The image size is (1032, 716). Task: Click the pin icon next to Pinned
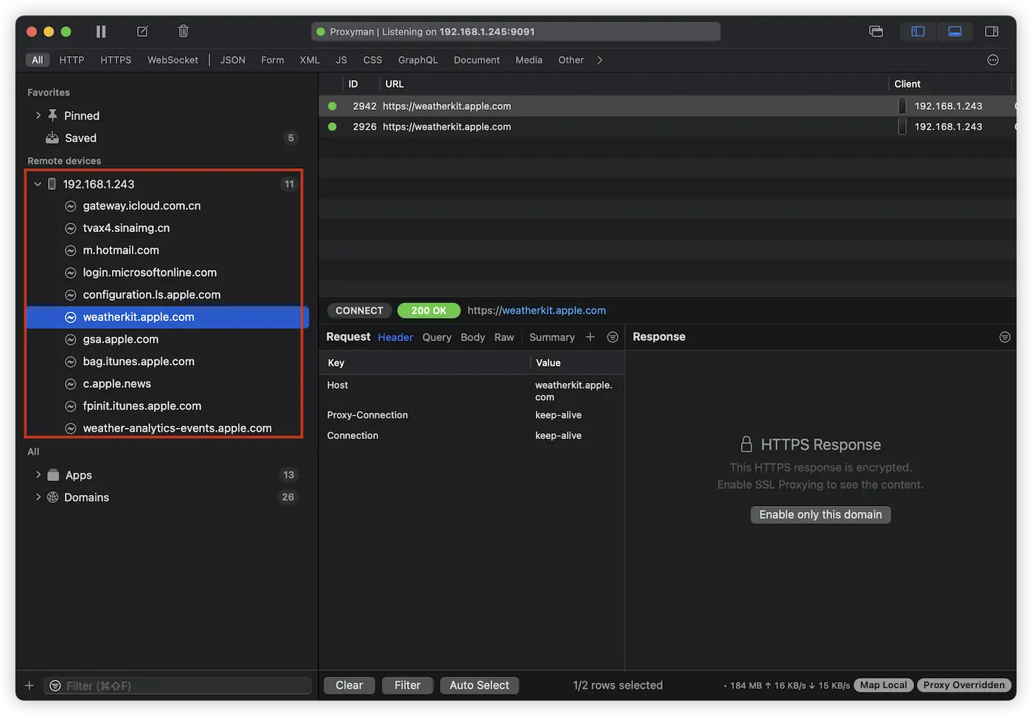(x=52, y=116)
